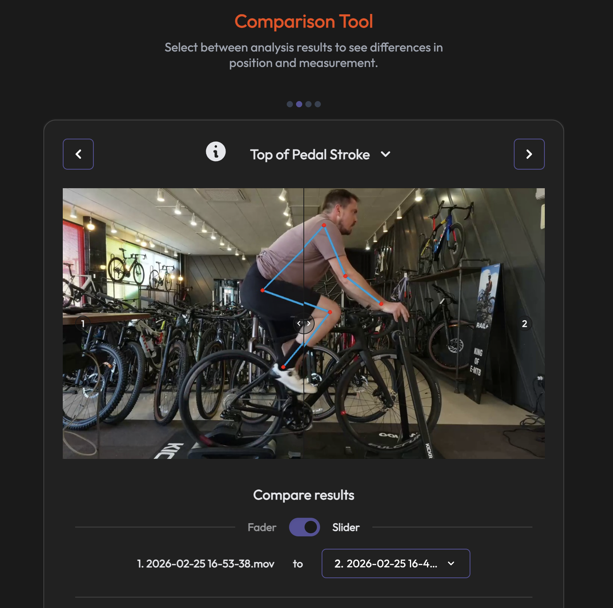This screenshot has width=613, height=608.
Task: Click the number 1 badge on the image
Action: [x=83, y=323]
